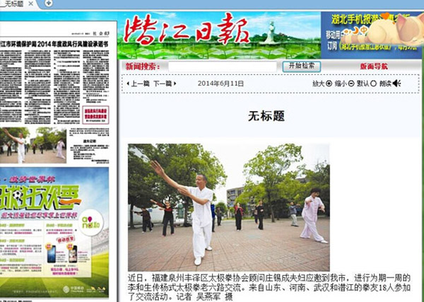Image resolution: width=424 pixels, height=302 pixels.
Task: Click the 湖北手机报 advertisement banner
Action: (x=372, y=33)
